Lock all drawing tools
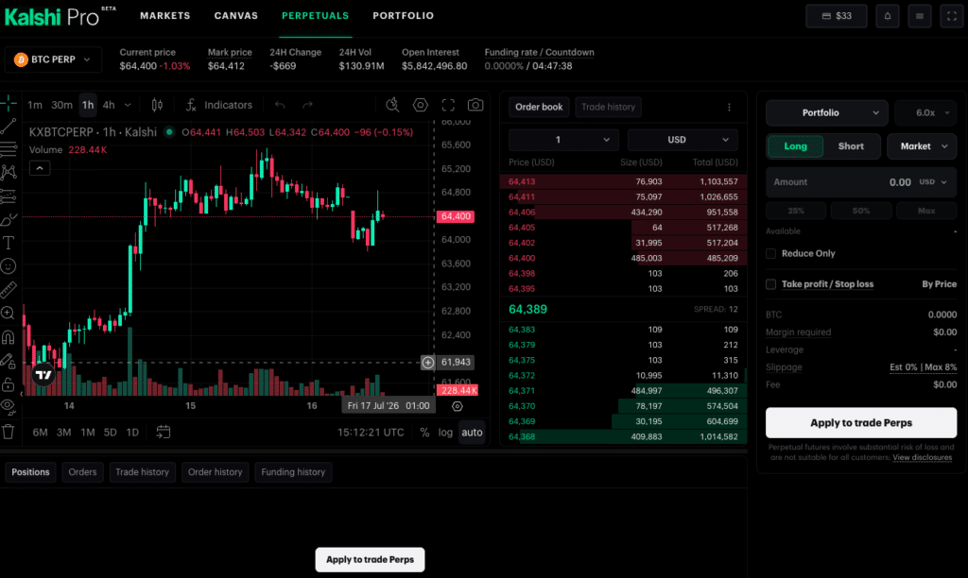Viewport: 968px width, 578px height. pos(8,384)
